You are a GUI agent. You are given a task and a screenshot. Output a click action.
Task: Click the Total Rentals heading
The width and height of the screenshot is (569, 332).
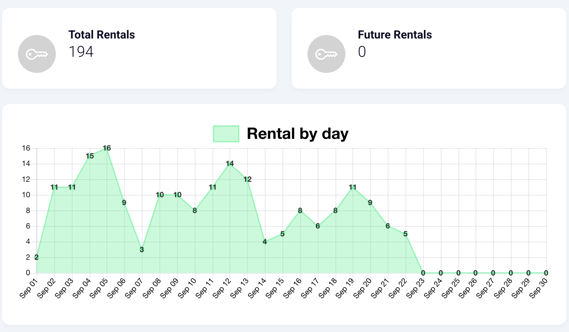(x=102, y=35)
